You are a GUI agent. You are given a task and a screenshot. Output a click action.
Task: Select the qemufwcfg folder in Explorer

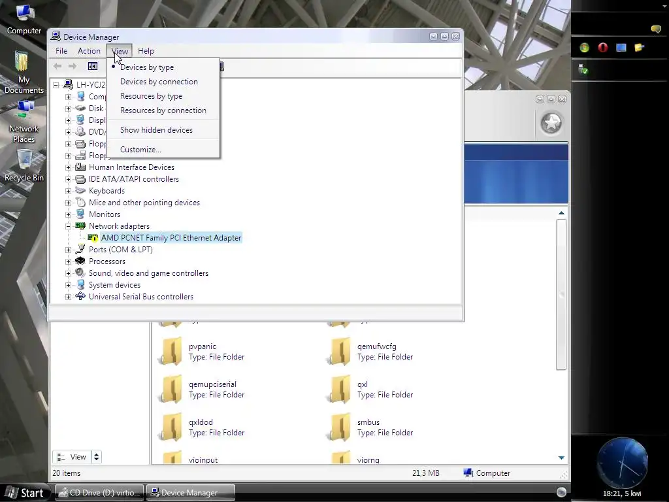tap(370, 352)
